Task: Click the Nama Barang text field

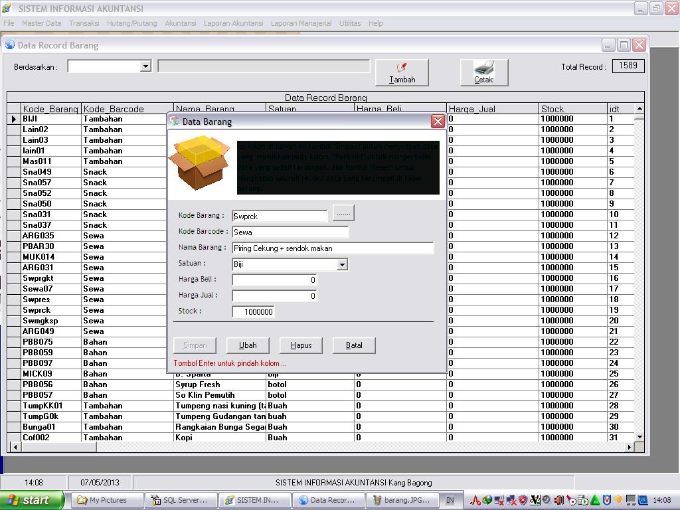Action: pos(332,248)
